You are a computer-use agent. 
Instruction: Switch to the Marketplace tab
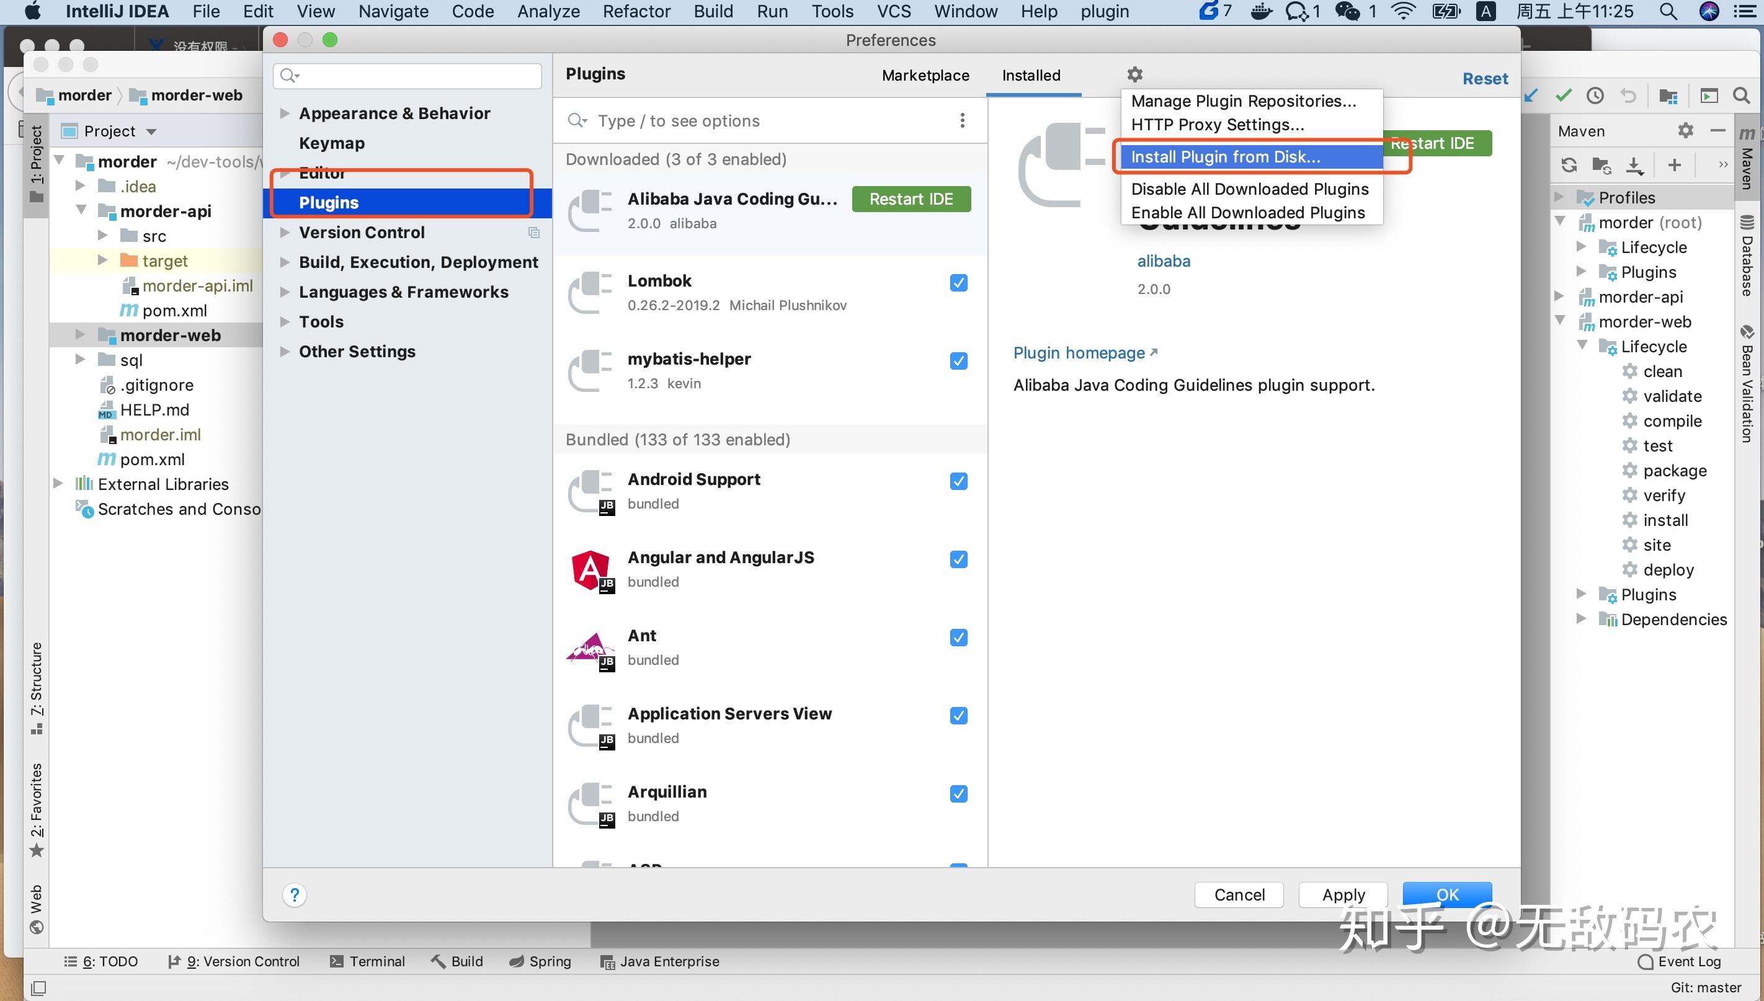[x=925, y=76]
